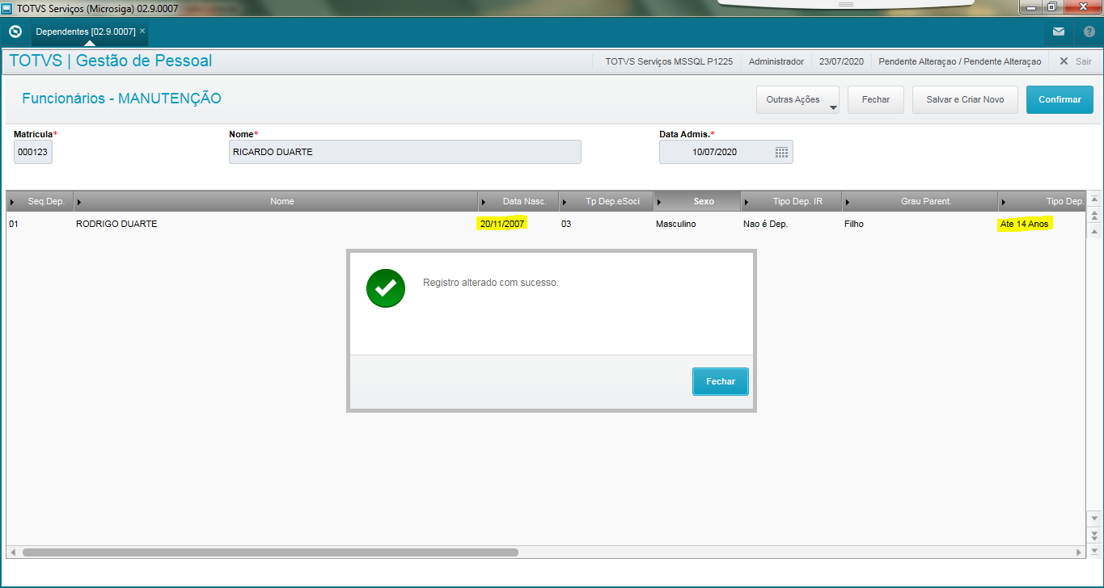1104x588 pixels.
Task: Click the grid scroll-down arrow
Action: [x=1094, y=518]
